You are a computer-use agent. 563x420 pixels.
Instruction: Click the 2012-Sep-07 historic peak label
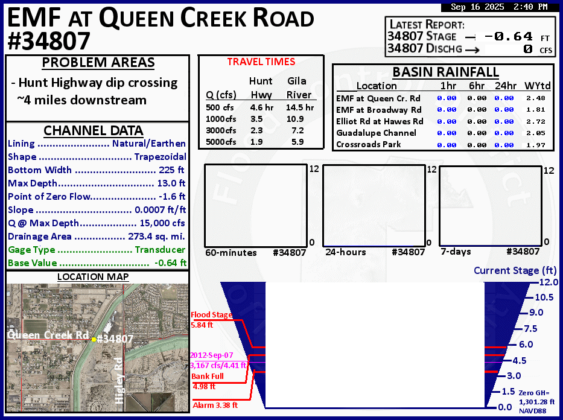pyautogui.click(x=218, y=360)
